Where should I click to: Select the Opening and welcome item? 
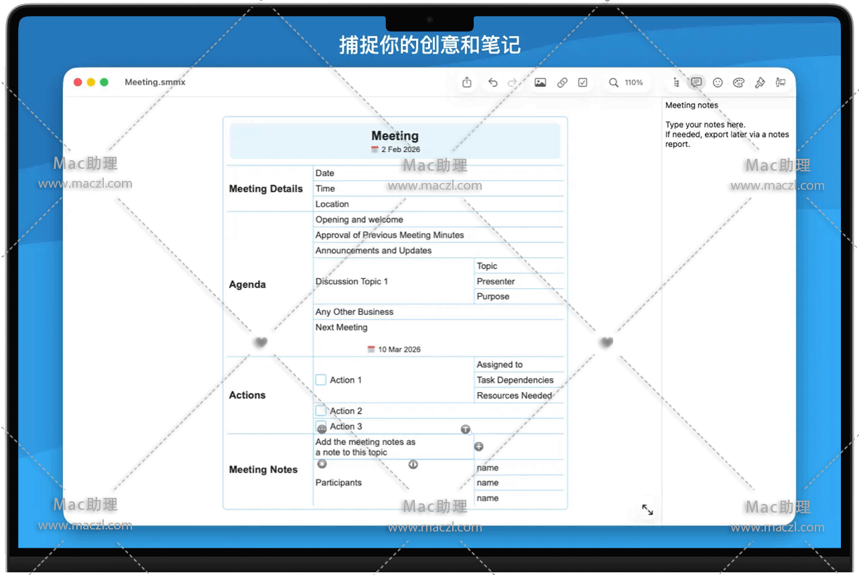(x=439, y=219)
